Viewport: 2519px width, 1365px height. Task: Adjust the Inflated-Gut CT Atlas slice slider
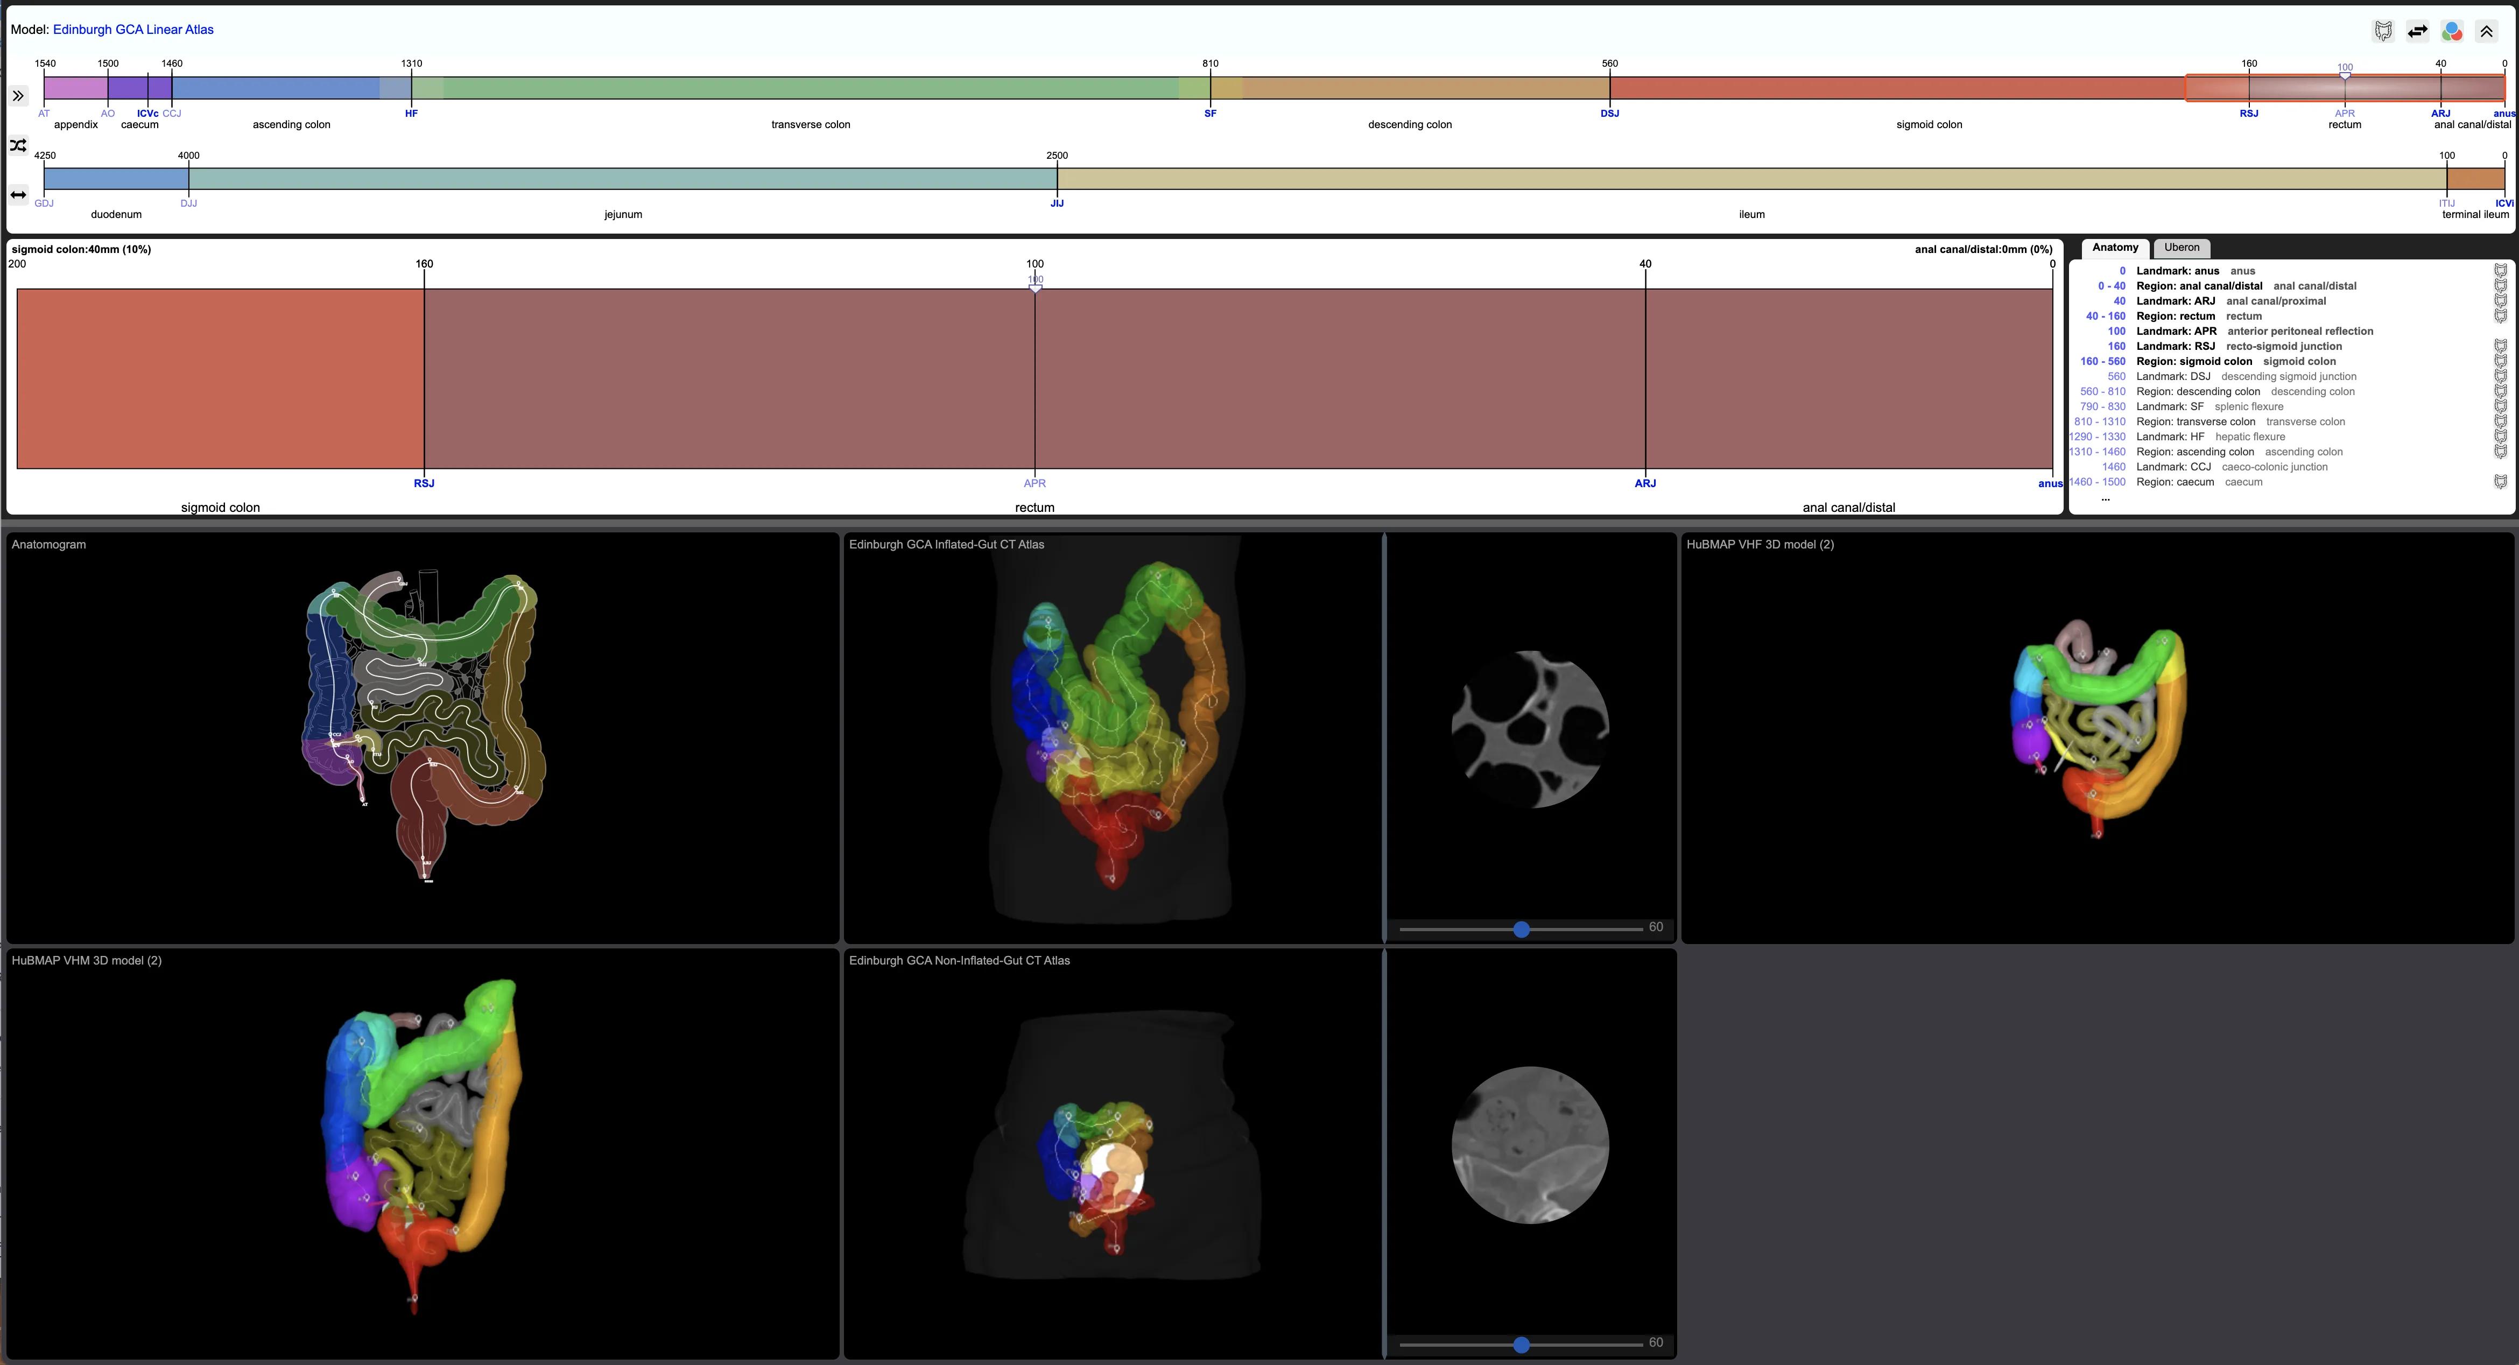(x=1521, y=929)
